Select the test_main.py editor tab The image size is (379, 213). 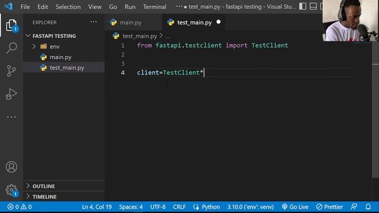[194, 22]
